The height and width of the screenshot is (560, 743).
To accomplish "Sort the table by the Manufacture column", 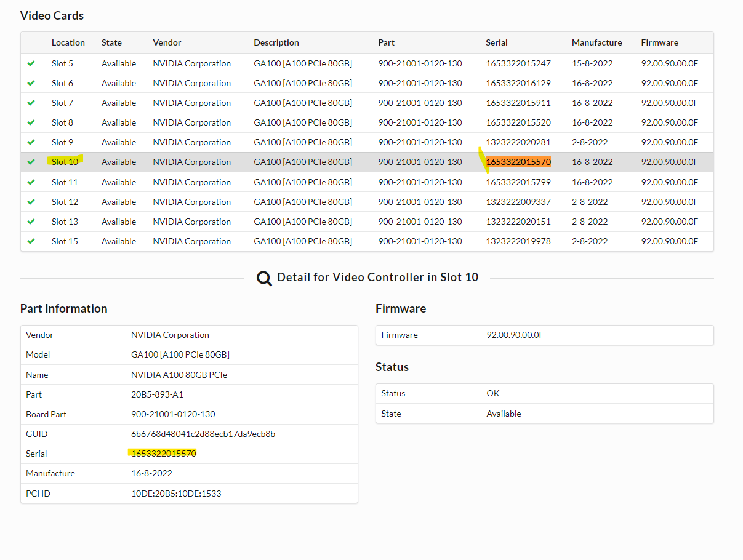I will [596, 42].
